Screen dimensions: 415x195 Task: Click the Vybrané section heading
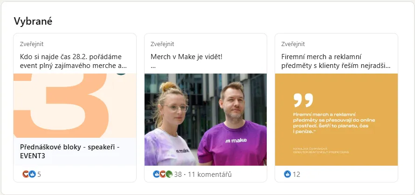point(33,21)
